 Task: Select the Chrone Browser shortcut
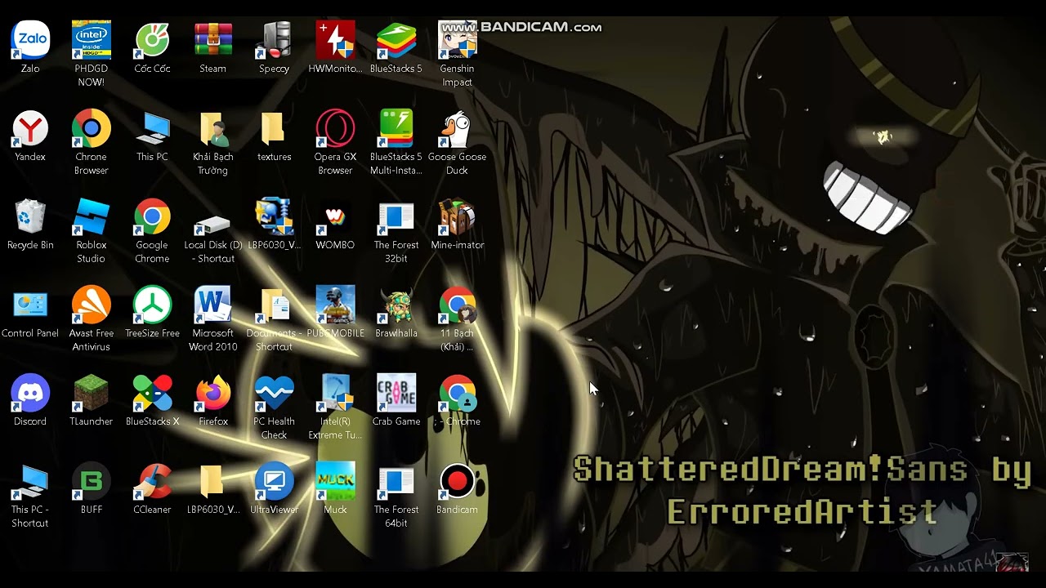(91, 128)
